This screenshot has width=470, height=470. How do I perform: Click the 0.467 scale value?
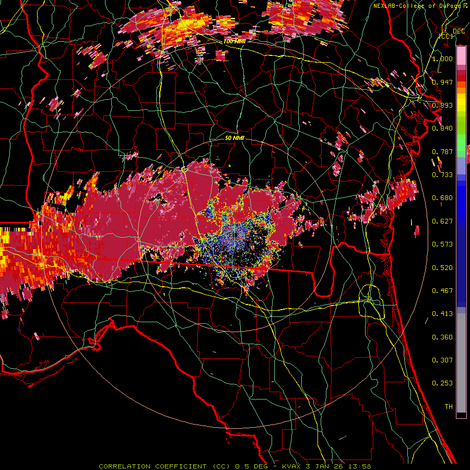coord(442,291)
